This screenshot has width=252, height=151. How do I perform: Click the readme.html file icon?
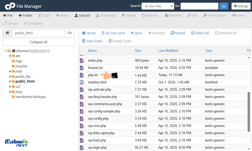point(82,82)
